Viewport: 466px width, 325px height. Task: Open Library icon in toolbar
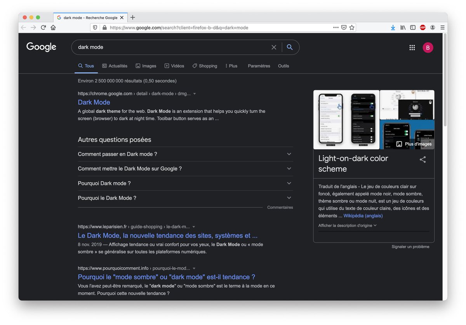[403, 28]
